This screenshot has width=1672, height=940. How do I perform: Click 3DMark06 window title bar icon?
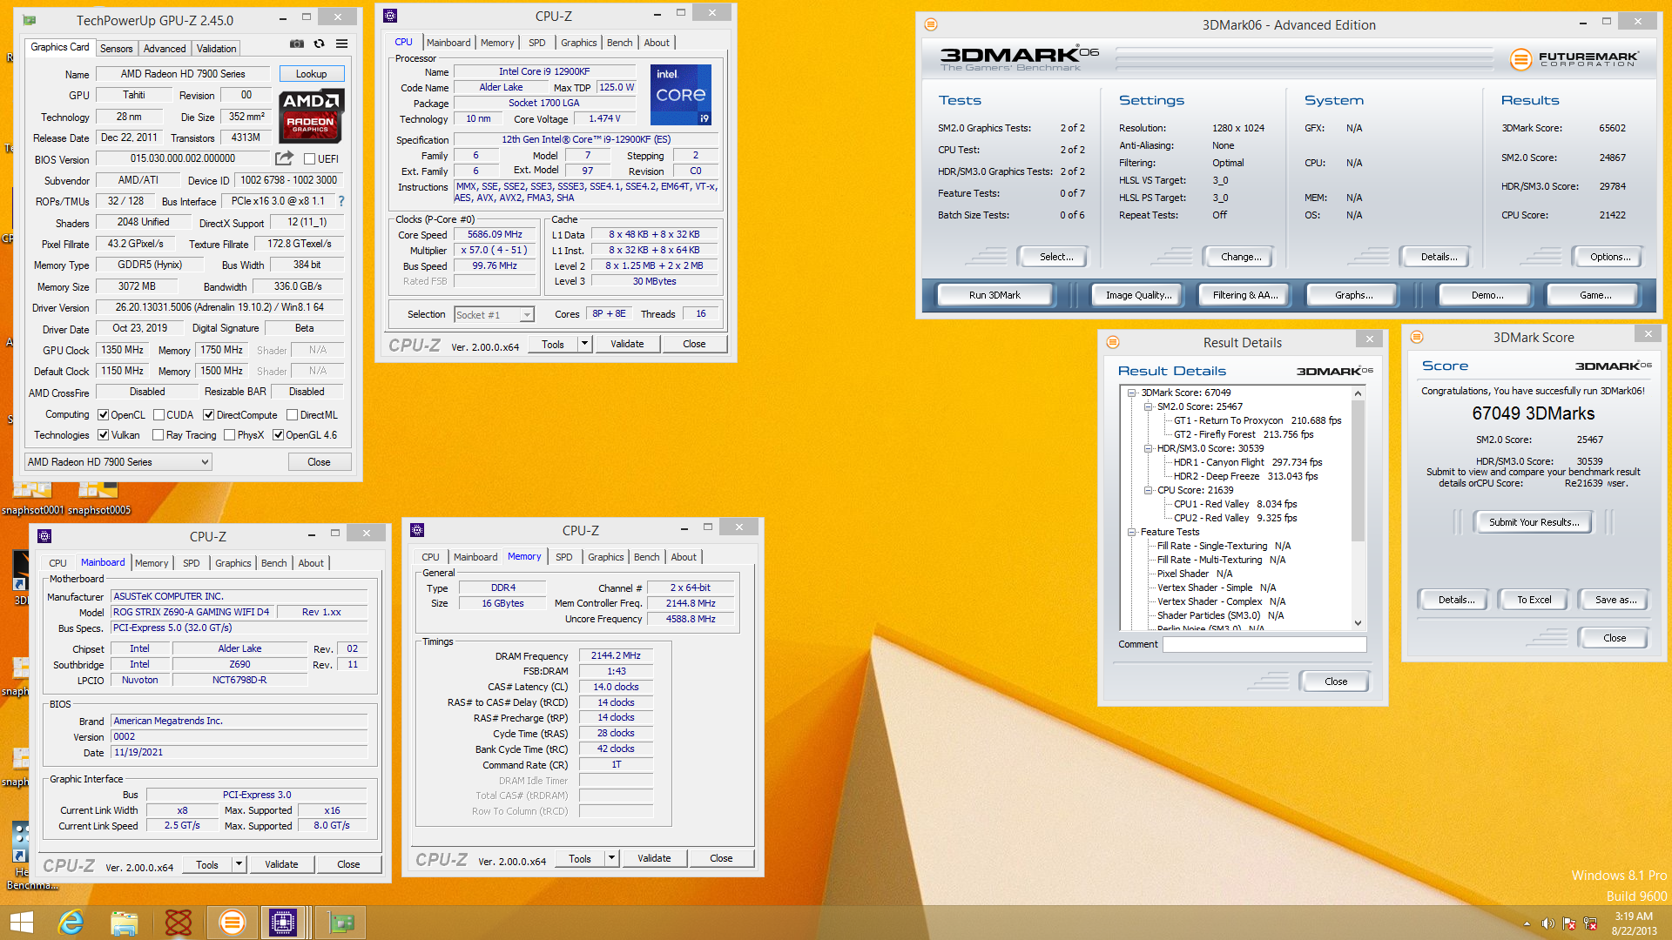click(930, 24)
